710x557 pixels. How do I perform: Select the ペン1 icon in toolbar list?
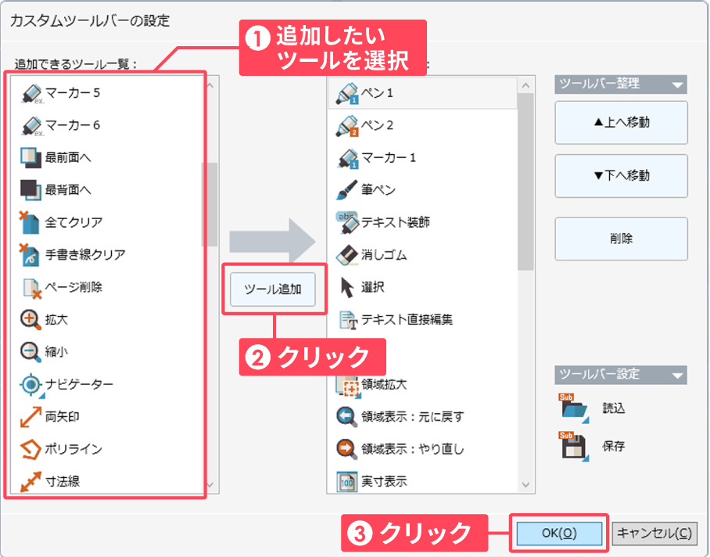point(347,93)
